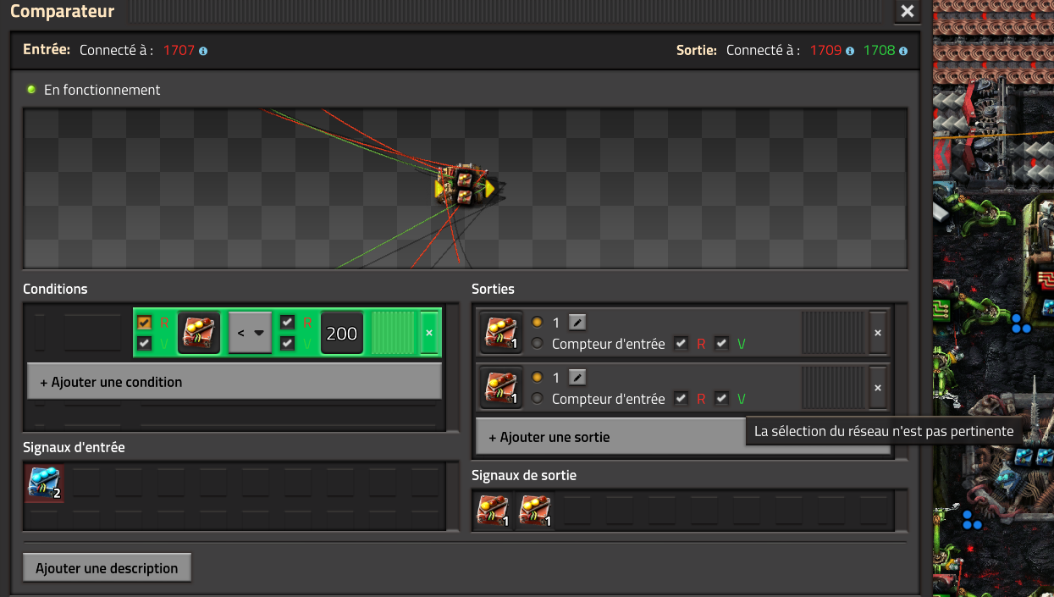The image size is (1054, 597).
Task: Toggle left red network checkbox in condition
Action: 144,323
